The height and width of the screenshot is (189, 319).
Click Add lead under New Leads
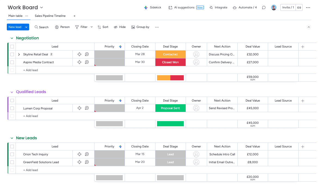tap(30, 170)
